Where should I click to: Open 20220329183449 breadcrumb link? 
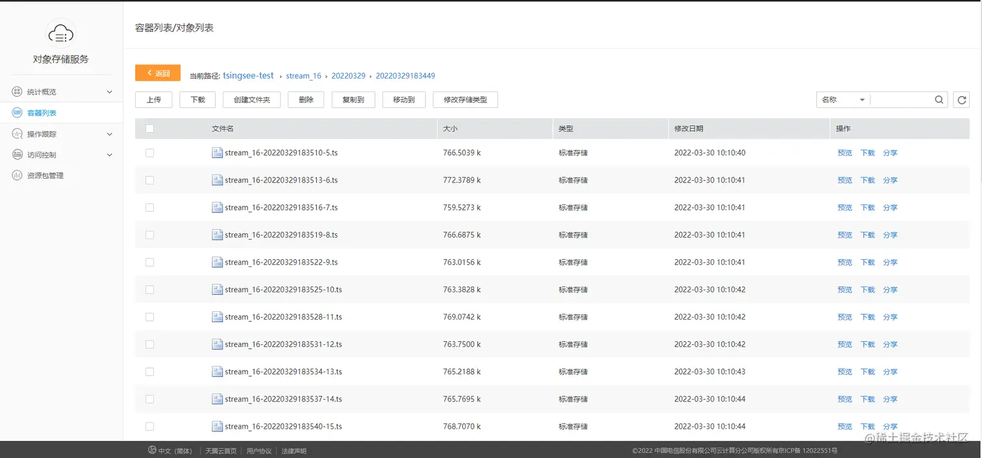[x=405, y=76]
